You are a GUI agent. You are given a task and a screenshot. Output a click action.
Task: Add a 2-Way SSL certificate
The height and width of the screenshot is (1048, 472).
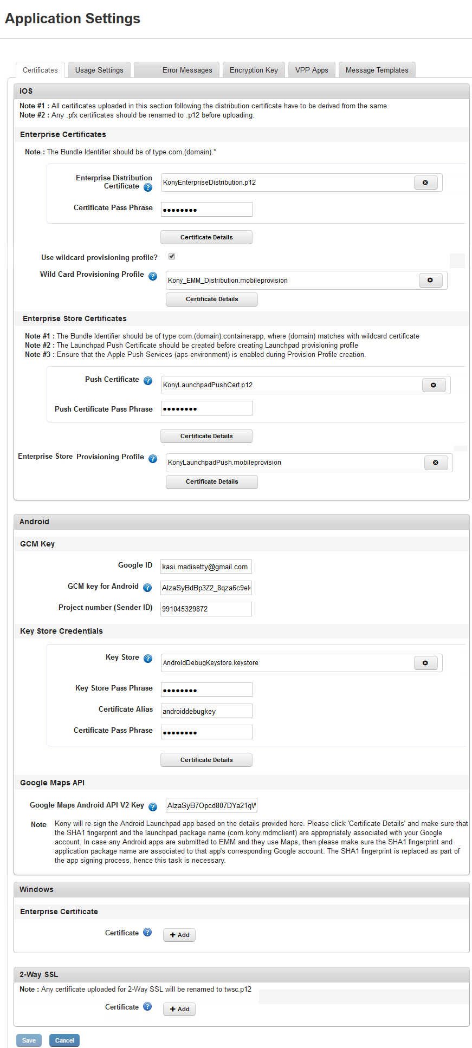click(x=179, y=1009)
